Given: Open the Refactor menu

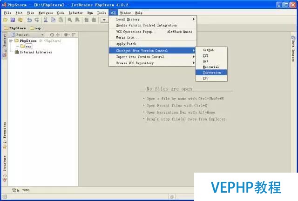Looking at the screenshot, I should 75,13.
